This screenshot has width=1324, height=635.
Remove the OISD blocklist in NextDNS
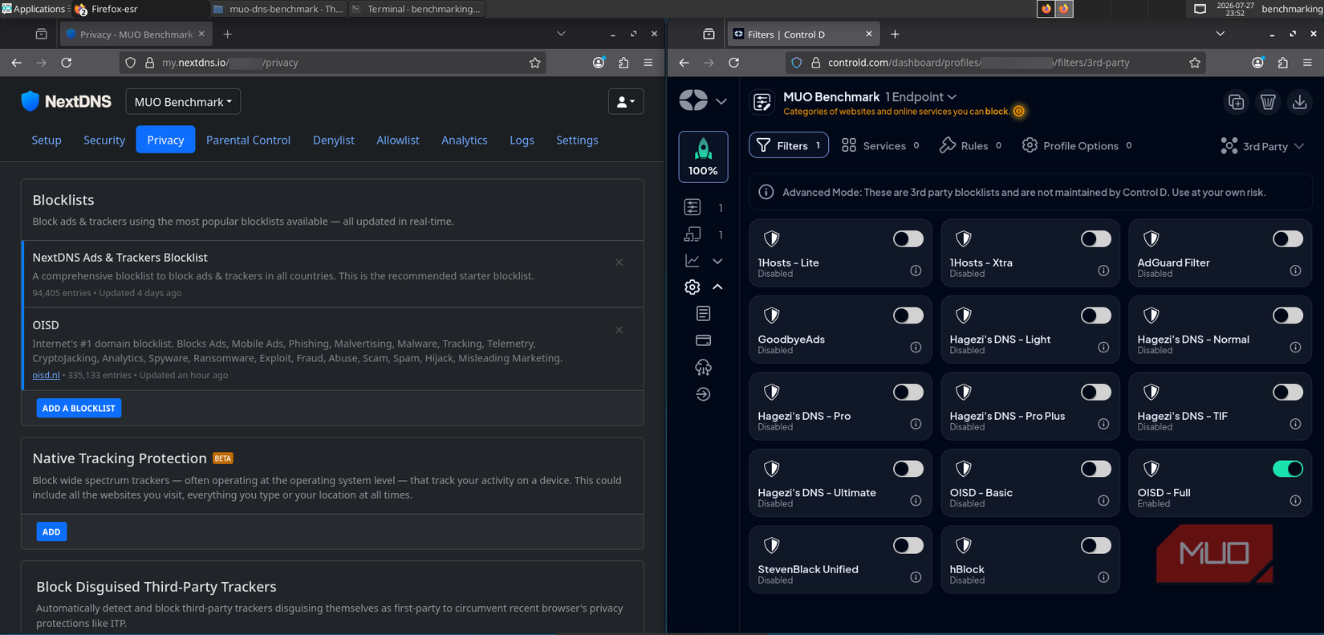tap(619, 330)
